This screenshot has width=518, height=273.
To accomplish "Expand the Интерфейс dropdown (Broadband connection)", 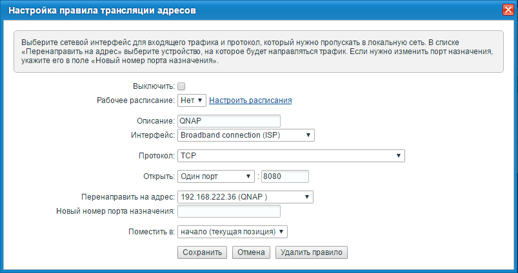I will click(245, 135).
